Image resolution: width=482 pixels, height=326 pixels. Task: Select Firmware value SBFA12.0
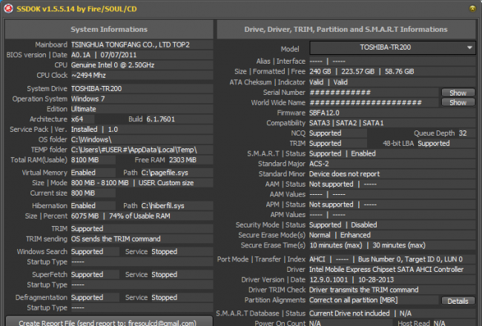click(324, 113)
